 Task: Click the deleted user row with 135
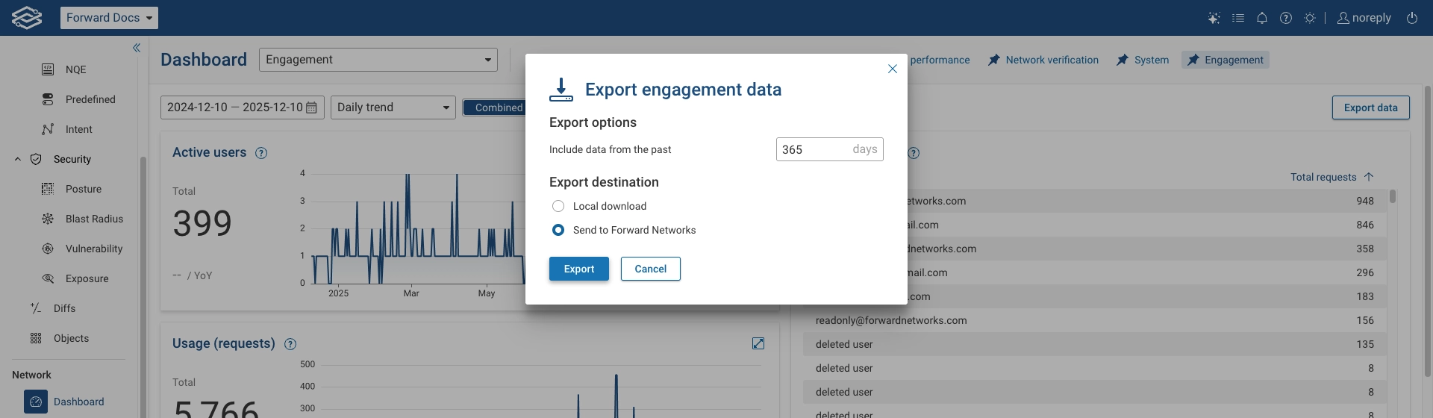(x=1095, y=344)
